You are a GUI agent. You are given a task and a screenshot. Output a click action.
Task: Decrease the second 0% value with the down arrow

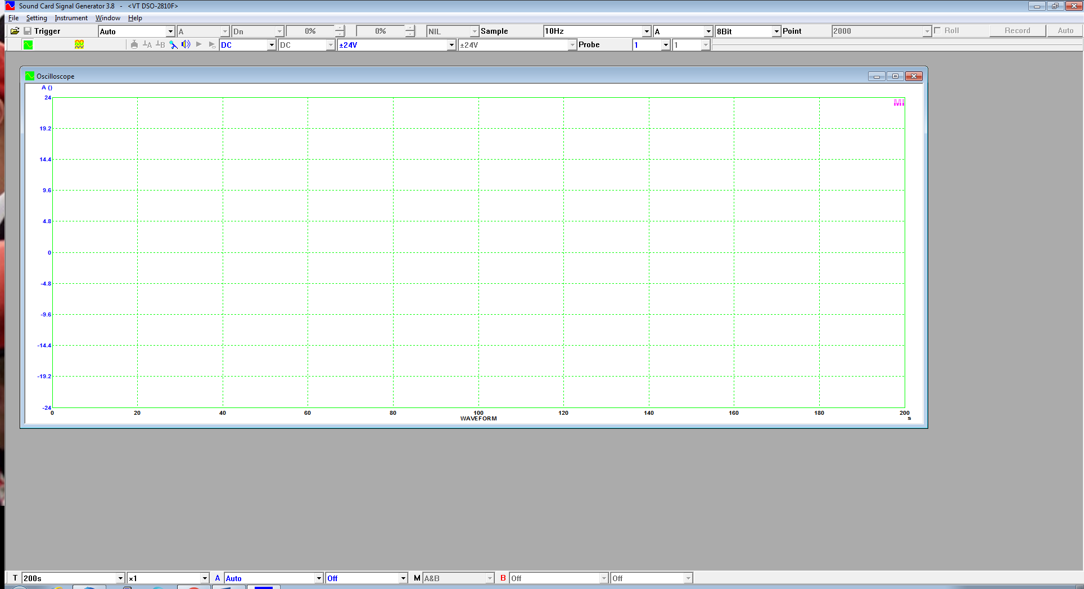point(410,34)
